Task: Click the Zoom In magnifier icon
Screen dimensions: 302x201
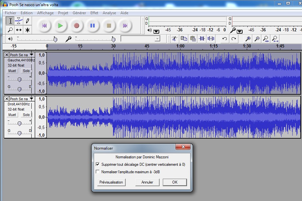Action: [x=248, y=39]
